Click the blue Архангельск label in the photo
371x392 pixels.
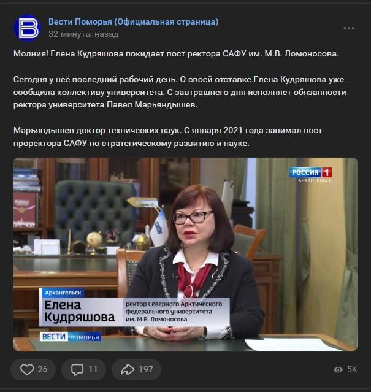63,293
